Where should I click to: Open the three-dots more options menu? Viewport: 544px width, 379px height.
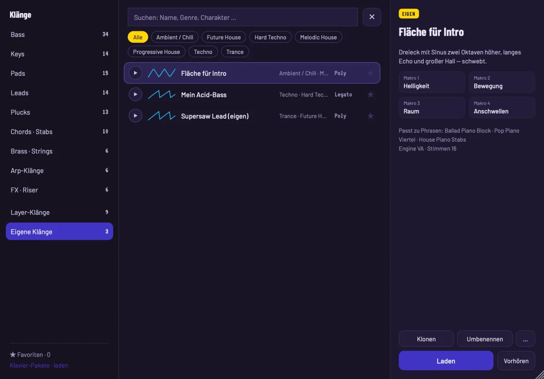point(525,339)
